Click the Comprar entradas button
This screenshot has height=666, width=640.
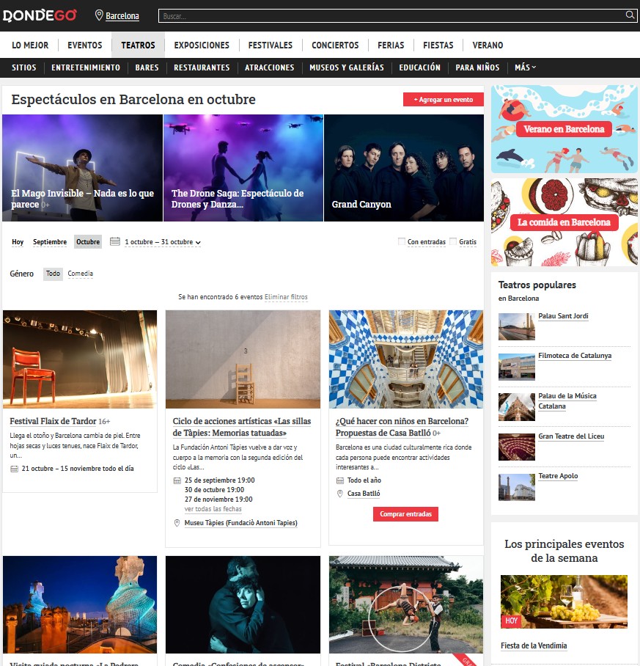(405, 514)
